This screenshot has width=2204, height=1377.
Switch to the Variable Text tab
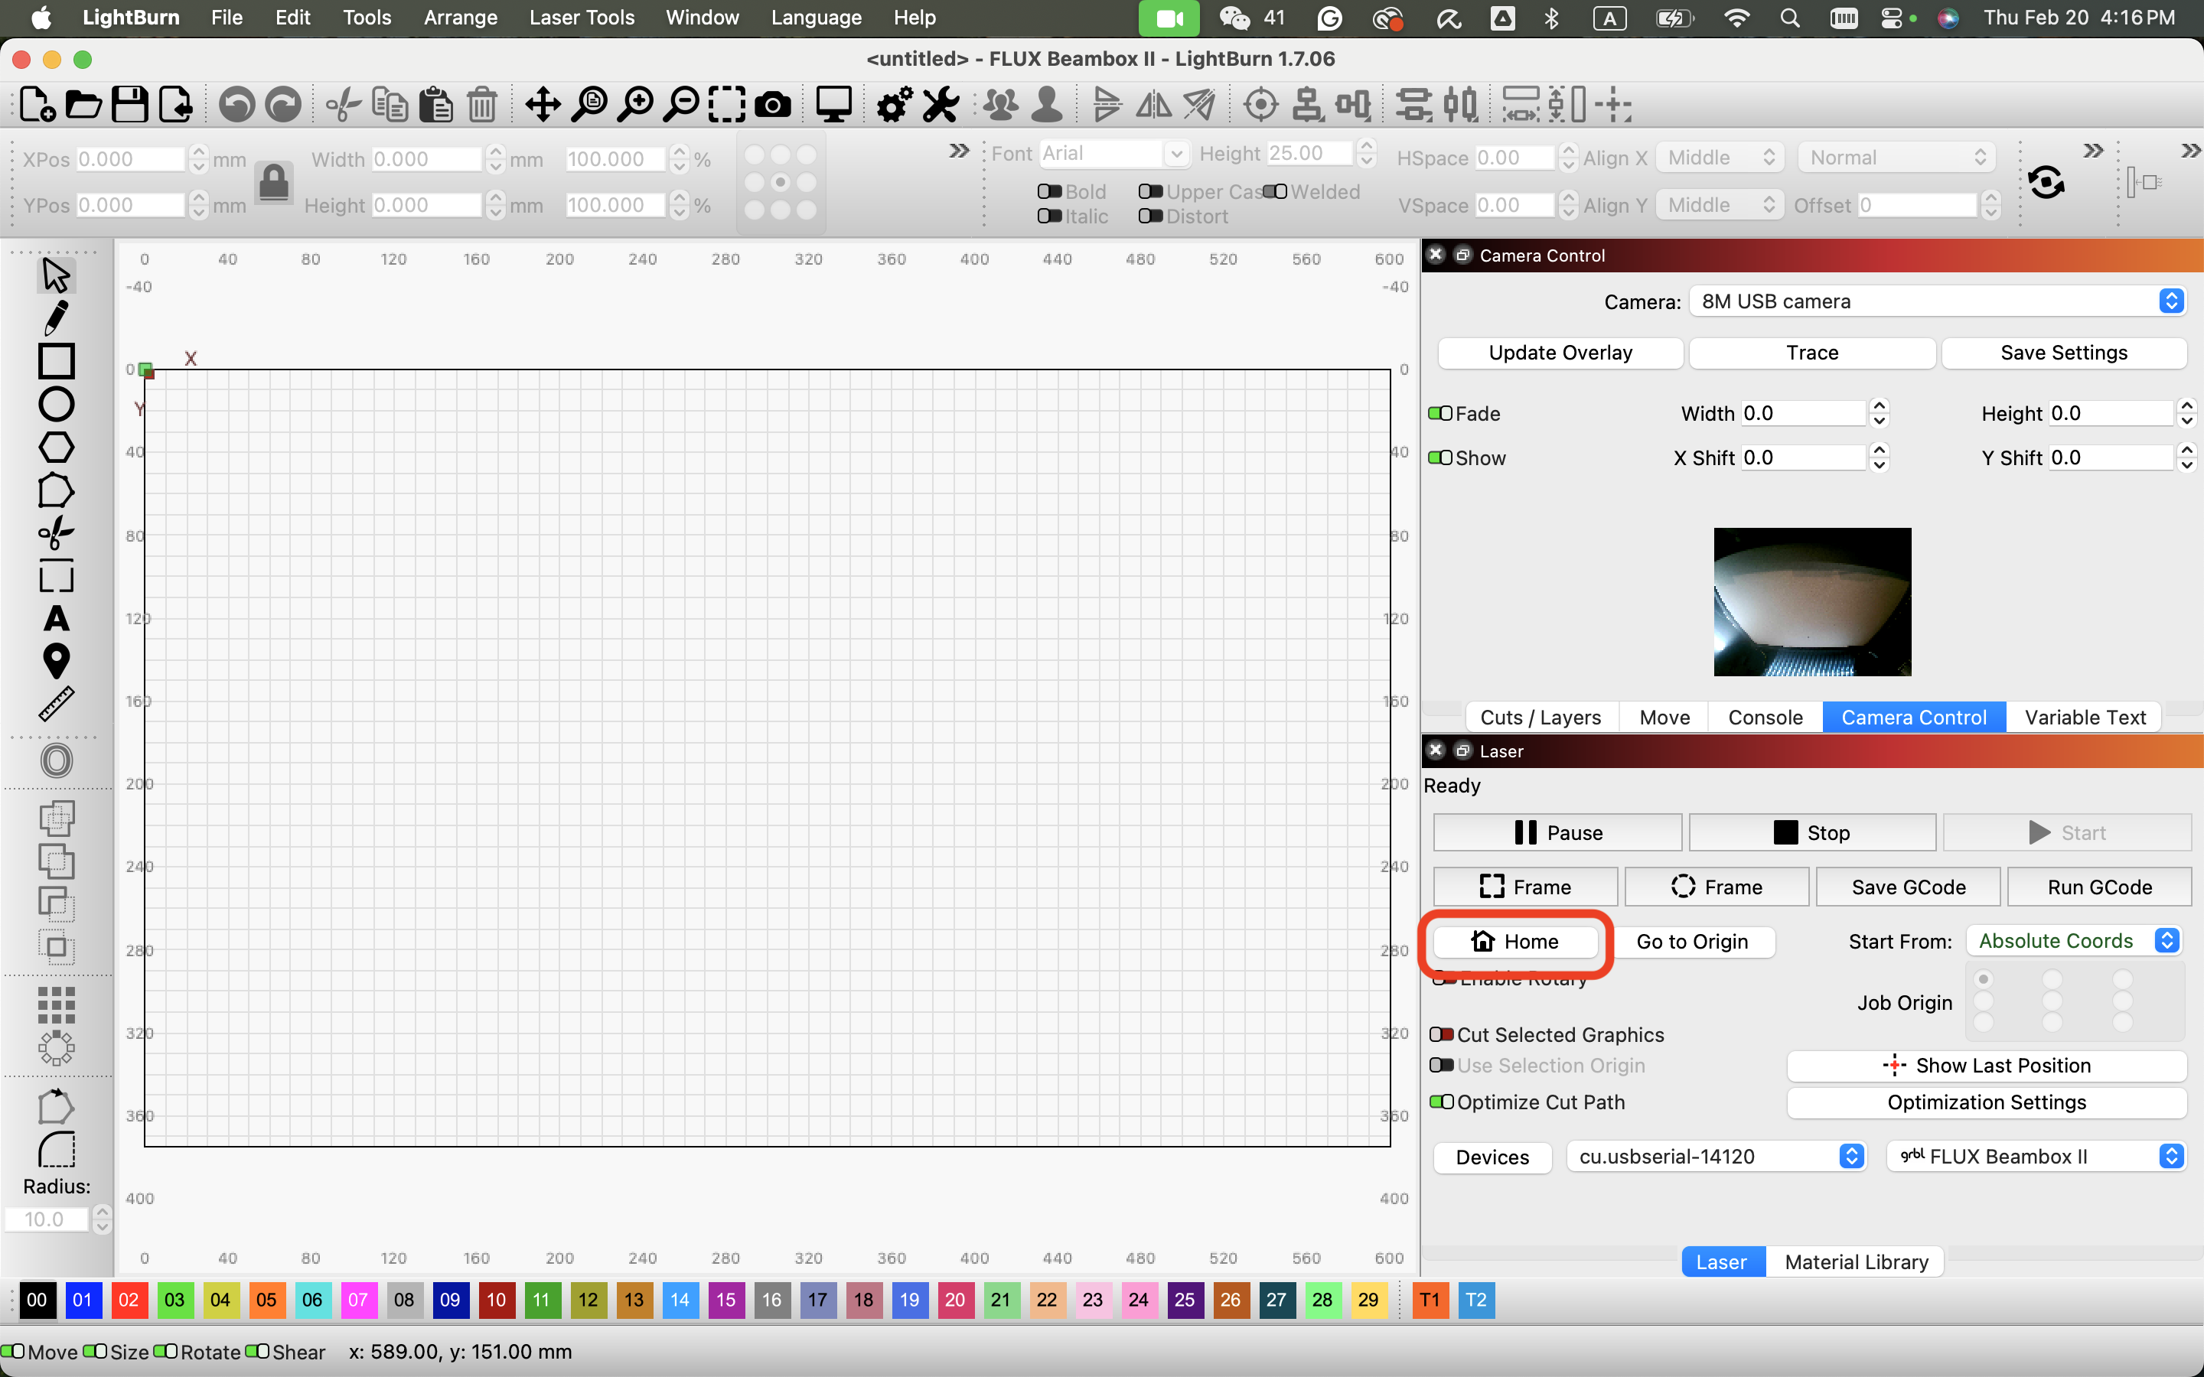tap(2085, 718)
